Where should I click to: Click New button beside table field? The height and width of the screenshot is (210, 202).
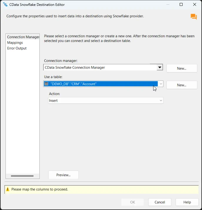(181, 85)
